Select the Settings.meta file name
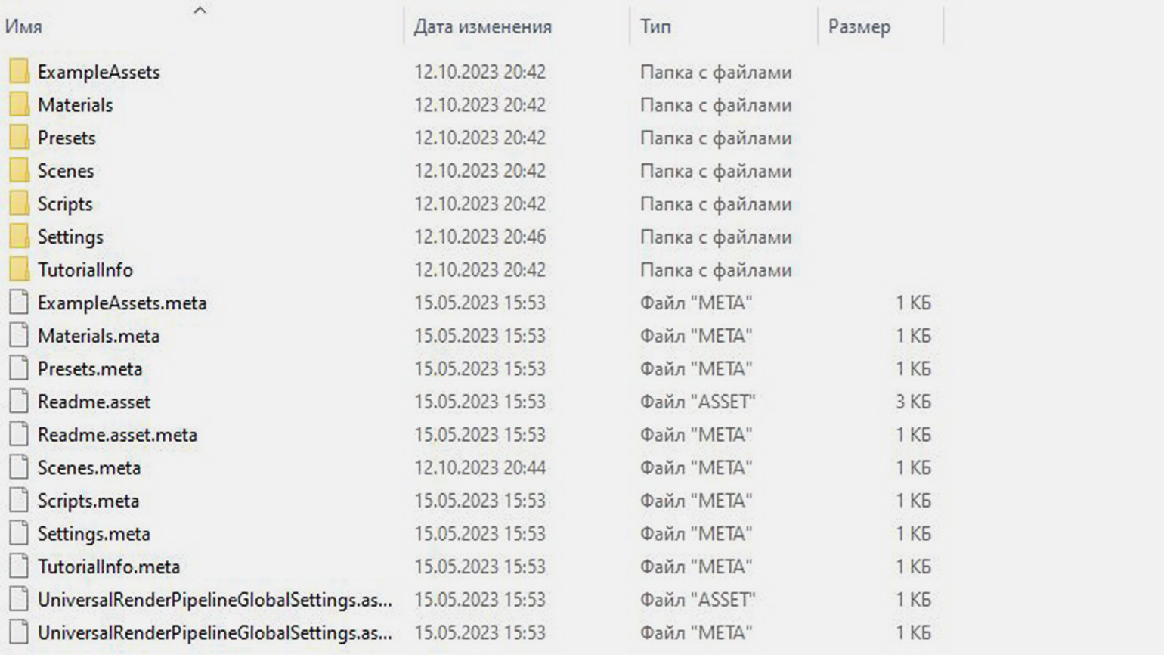The width and height of the screenshot is (1164, 655). pos(94,534)
